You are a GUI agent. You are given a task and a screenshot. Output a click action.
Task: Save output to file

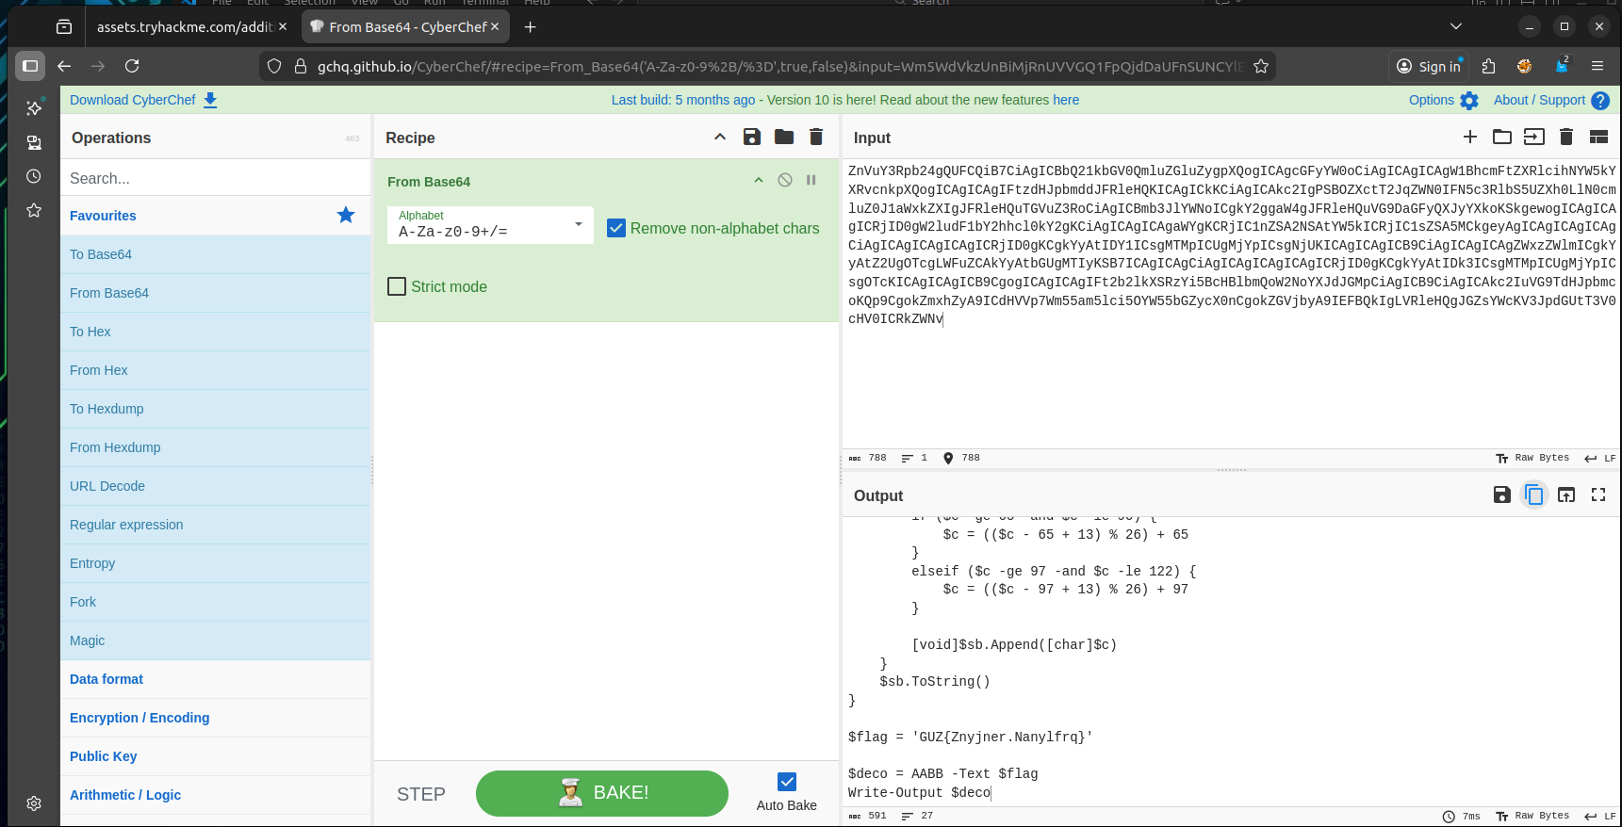pyautogui.click(x=1502, y=495)
